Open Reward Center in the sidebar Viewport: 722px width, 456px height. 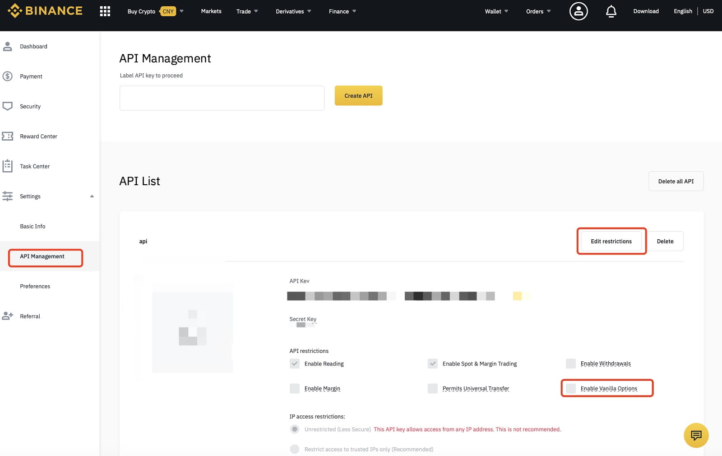38,137
